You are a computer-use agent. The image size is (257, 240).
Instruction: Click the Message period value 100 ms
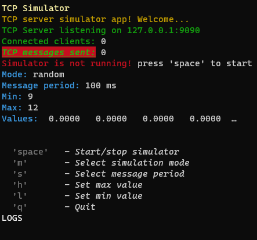click(101, 85)
